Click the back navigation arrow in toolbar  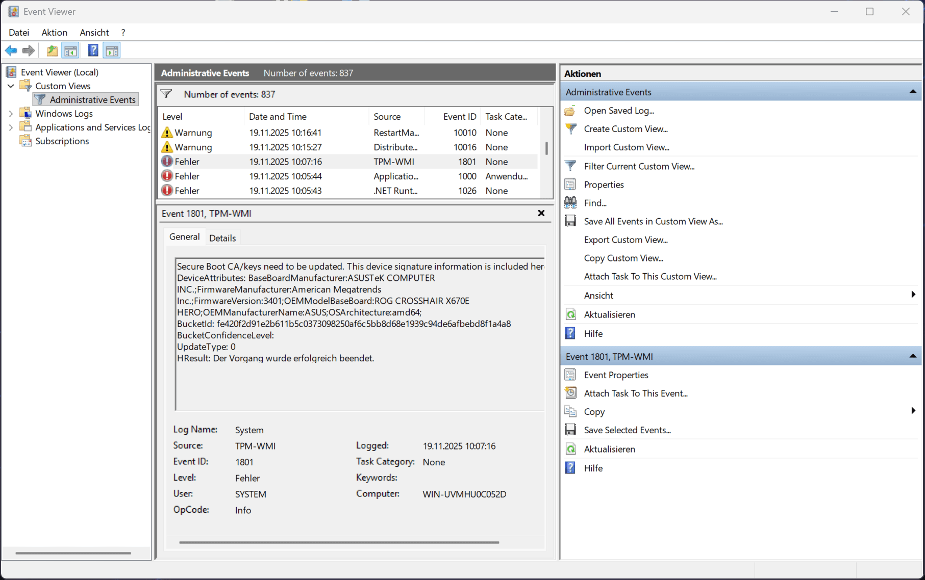pos(11,50)
